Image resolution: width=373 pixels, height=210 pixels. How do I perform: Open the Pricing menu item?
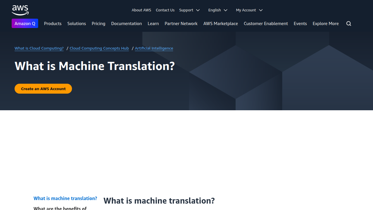tap(98, 24)
